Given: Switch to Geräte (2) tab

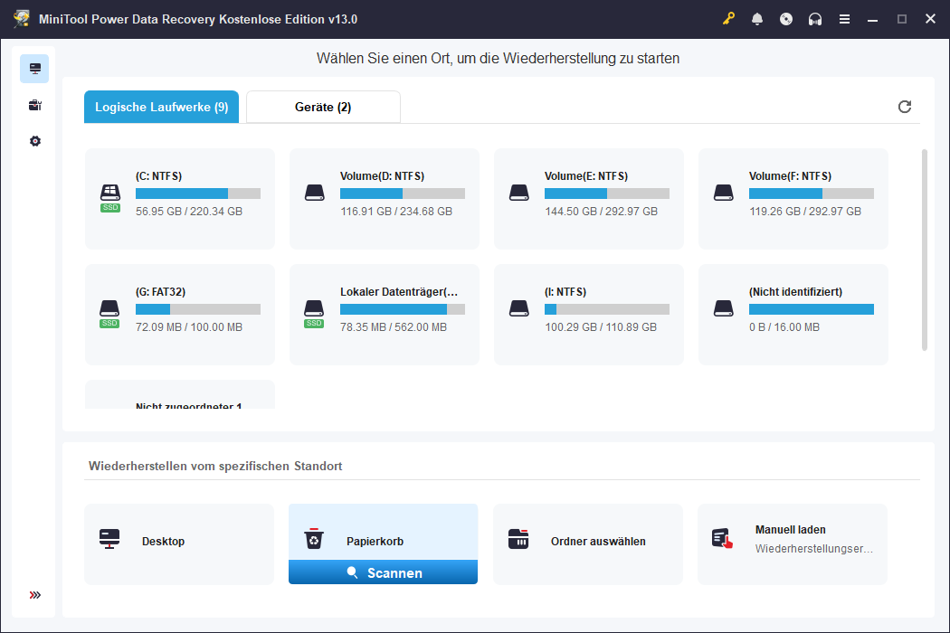Looking at the screenshot, I should (x=323, y=107).
